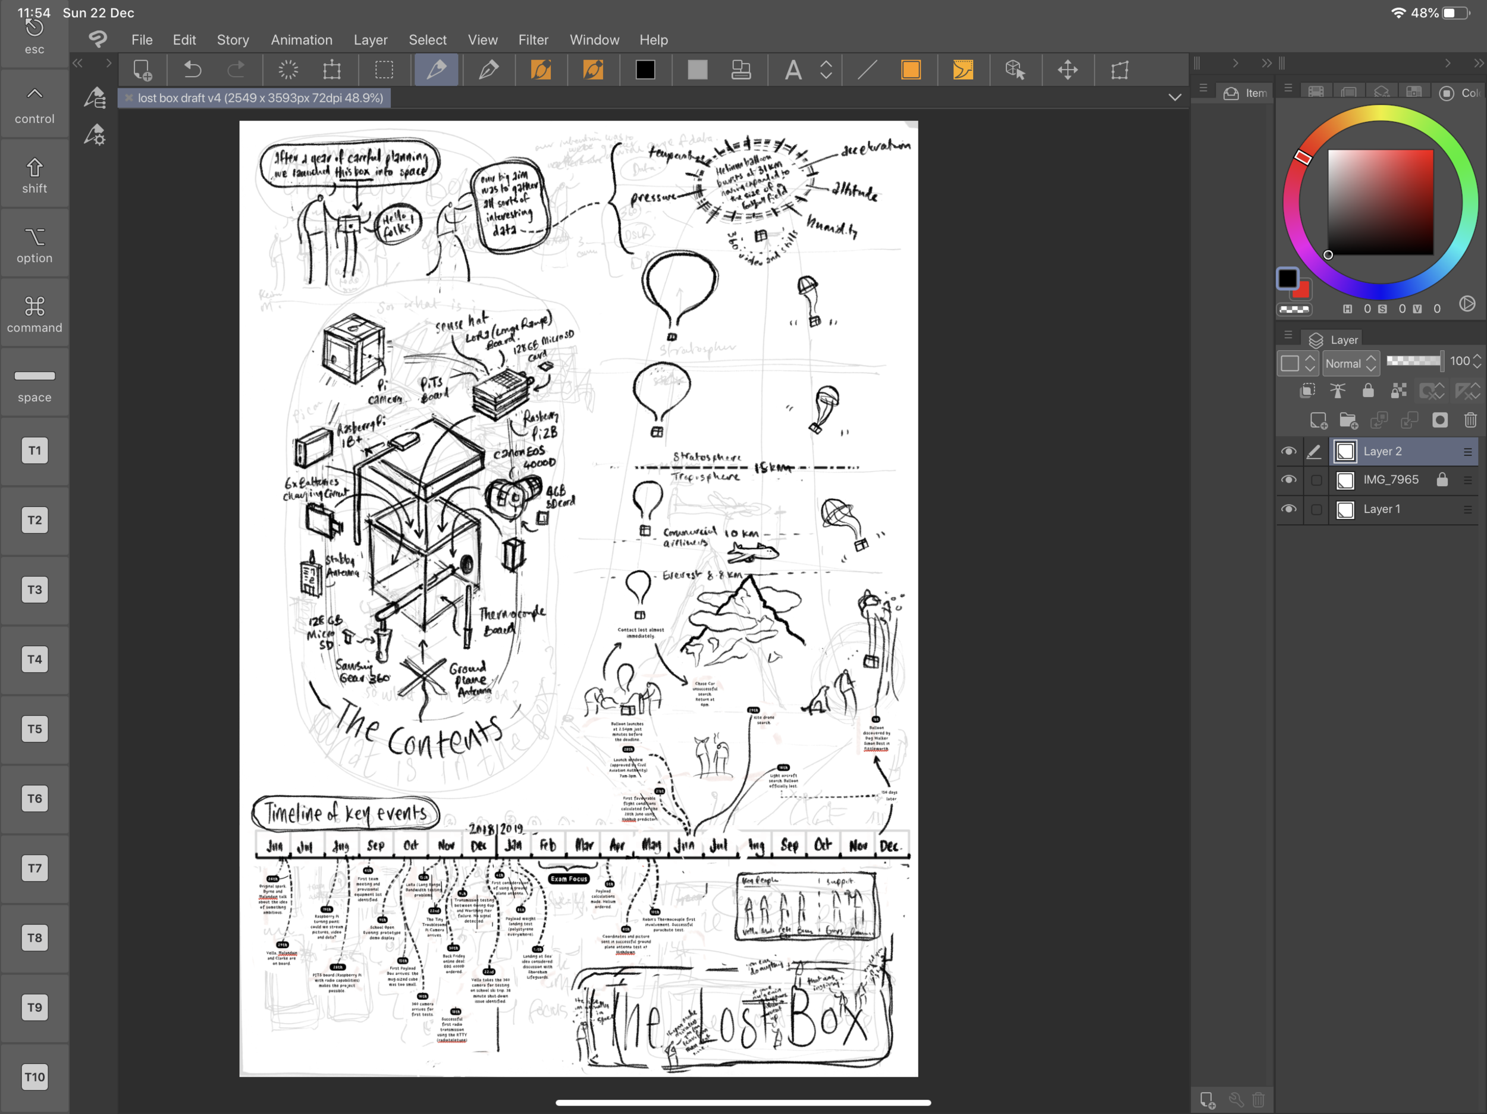The image size is (1487, 1114).
Task: Open the layer color palette dropdown
Action: click(1298, 363)
